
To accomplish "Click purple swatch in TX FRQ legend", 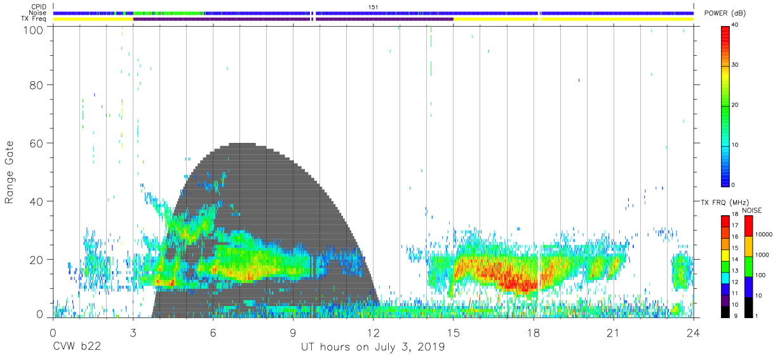I will pos(725,299).
